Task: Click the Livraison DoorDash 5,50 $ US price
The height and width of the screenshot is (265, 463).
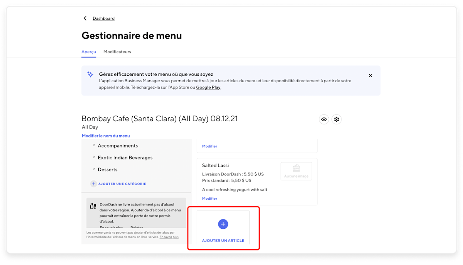Action: tap(233, 175)
